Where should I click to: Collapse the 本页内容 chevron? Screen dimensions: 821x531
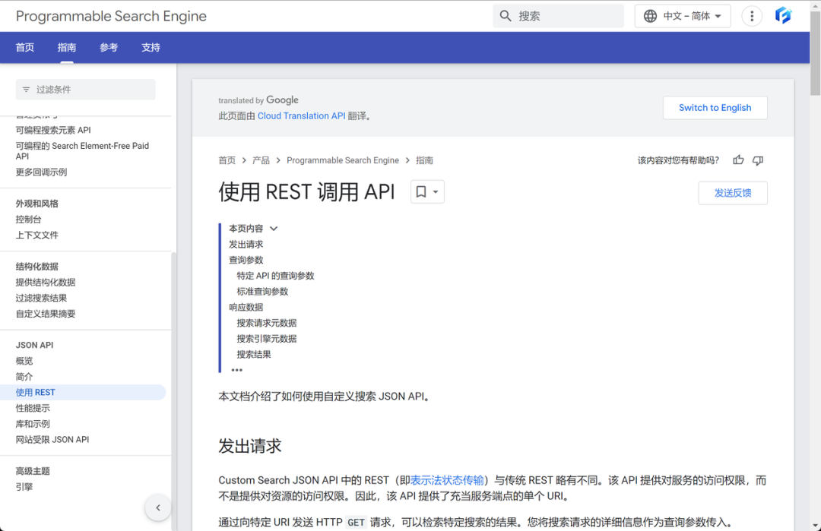274,229
